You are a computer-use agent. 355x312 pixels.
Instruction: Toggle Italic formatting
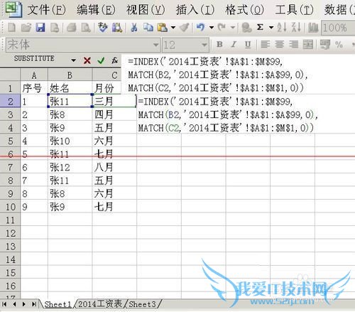pos(234,44)
